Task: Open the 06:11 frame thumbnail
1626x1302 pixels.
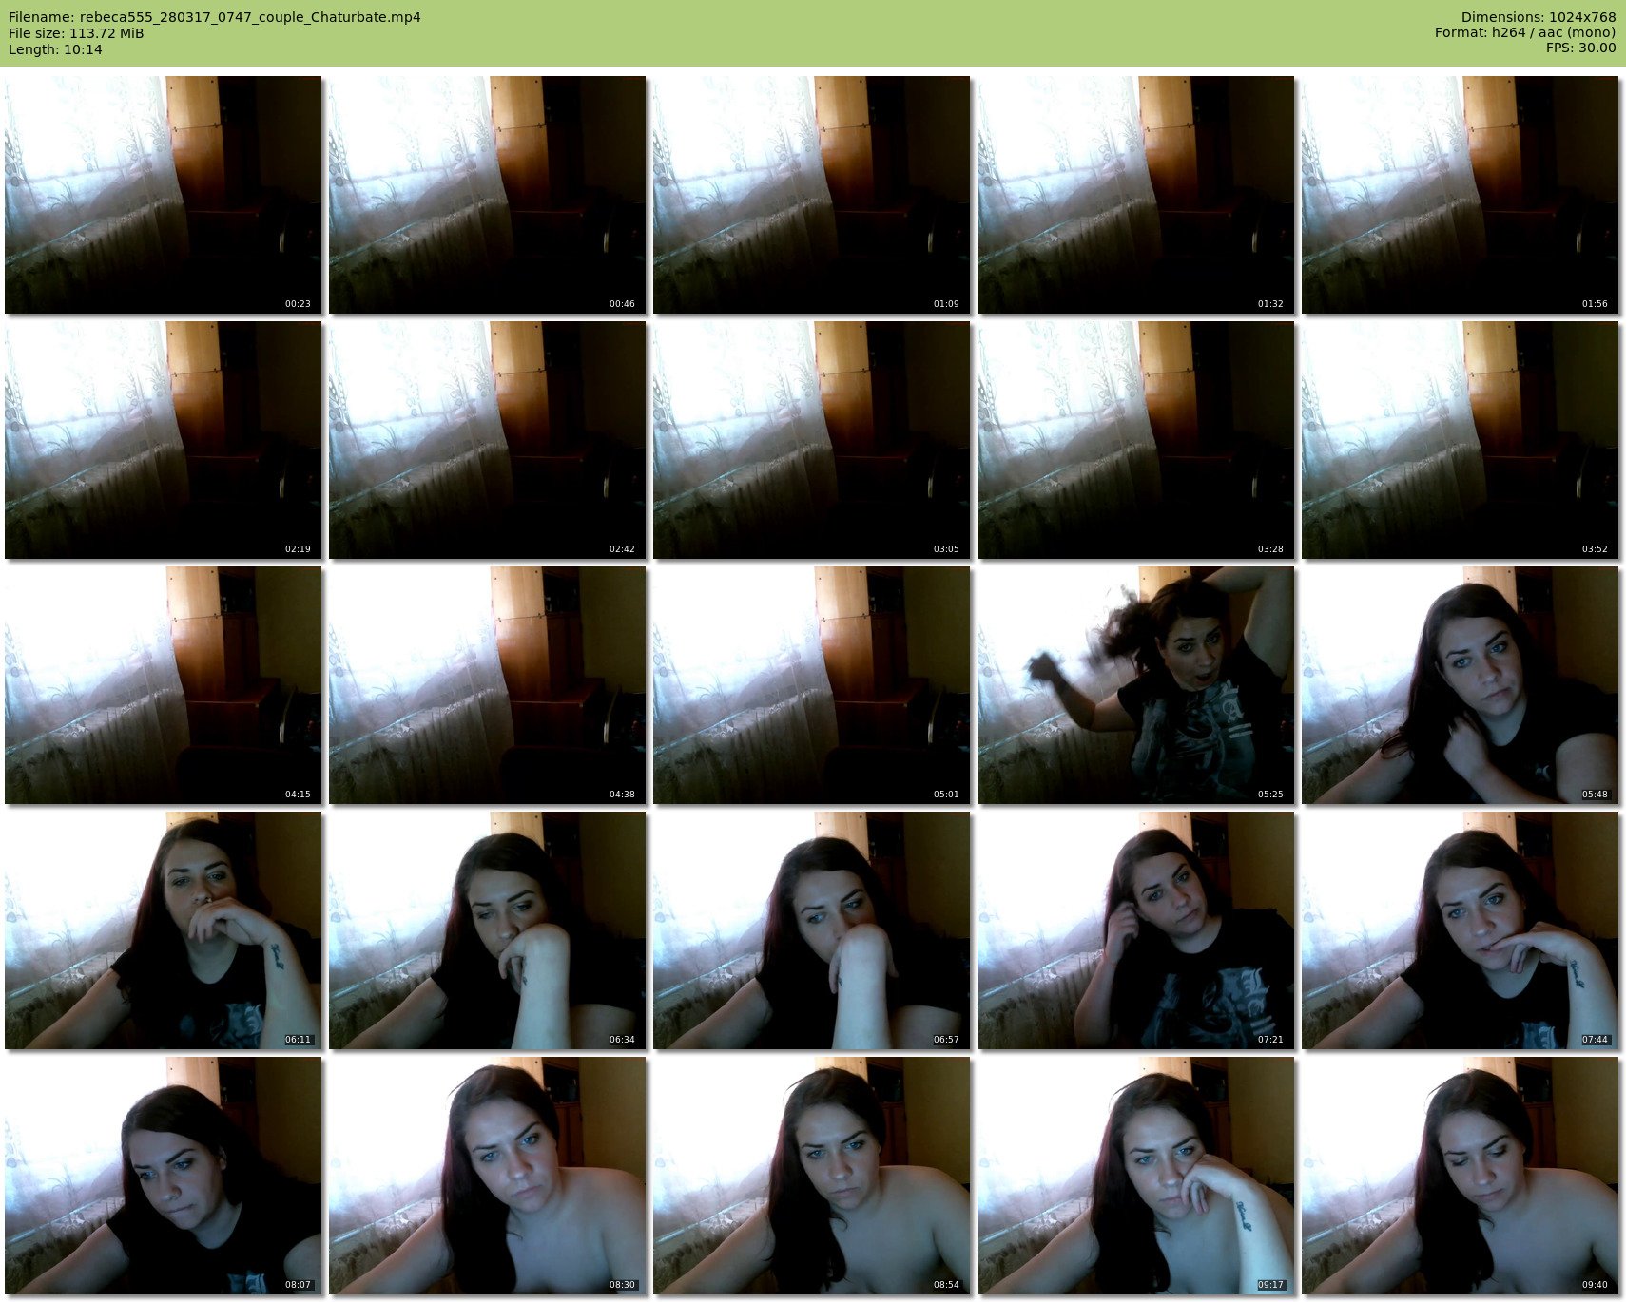Action: point(163,930)
